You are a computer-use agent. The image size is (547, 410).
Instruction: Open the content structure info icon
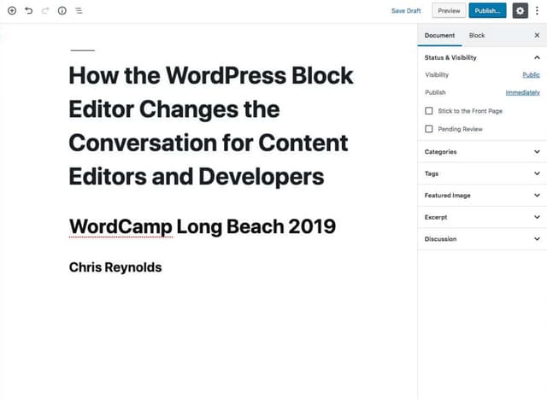62,11
